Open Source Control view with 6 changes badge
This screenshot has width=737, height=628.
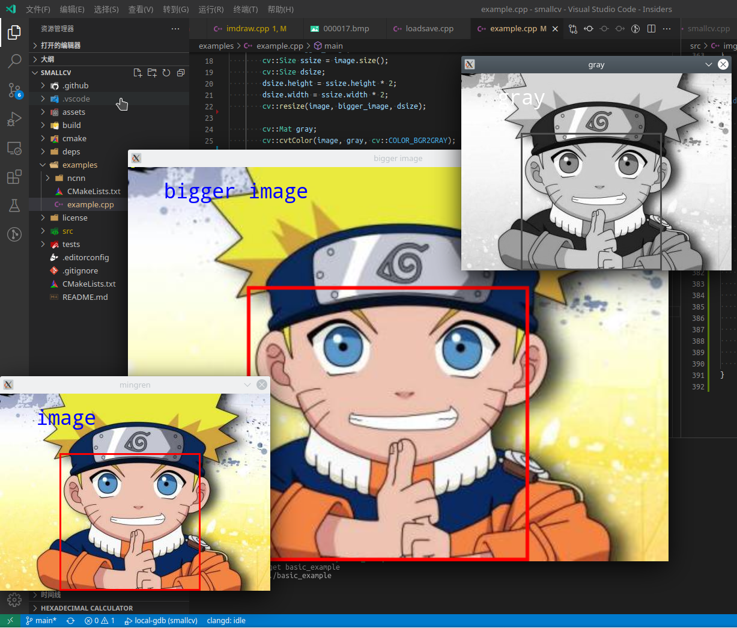(14, 90)
